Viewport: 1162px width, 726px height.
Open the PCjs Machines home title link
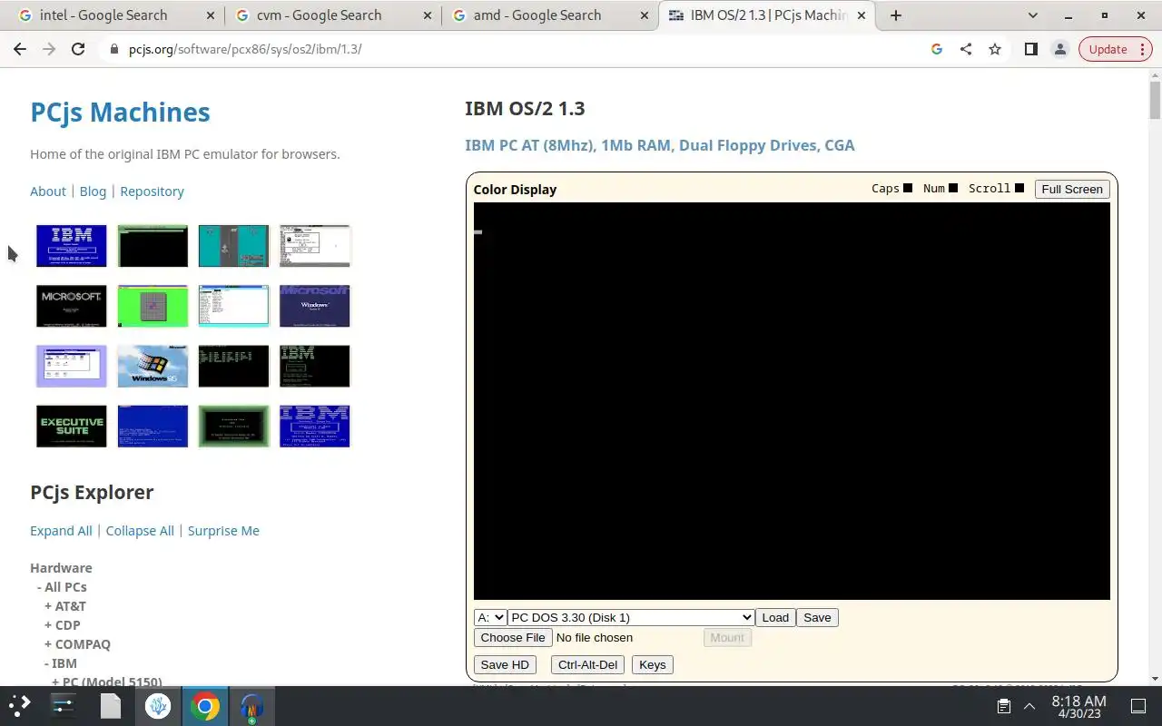120,113
